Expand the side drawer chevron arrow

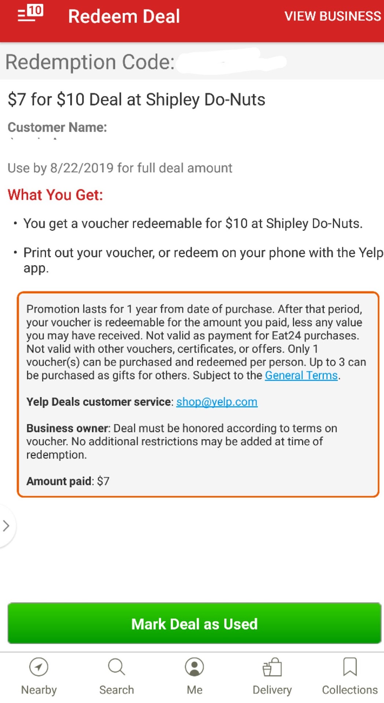pos(6,526)
